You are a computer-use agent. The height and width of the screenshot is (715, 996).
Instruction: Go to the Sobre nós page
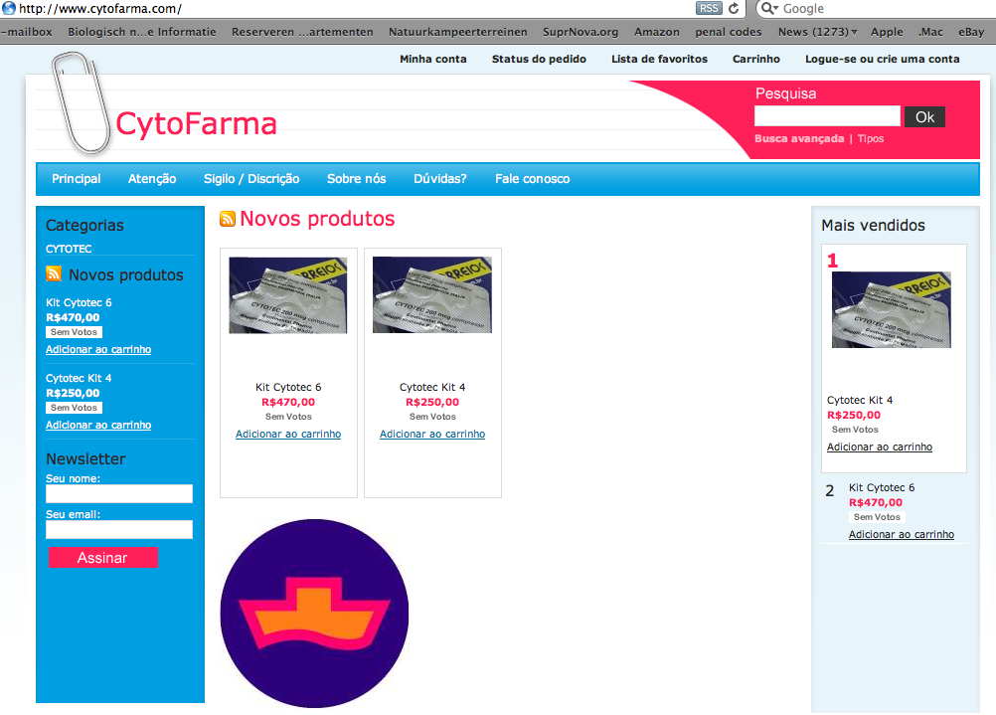[x=356, y=179]
